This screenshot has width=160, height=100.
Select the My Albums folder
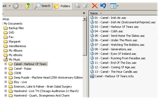pos(16,51)
